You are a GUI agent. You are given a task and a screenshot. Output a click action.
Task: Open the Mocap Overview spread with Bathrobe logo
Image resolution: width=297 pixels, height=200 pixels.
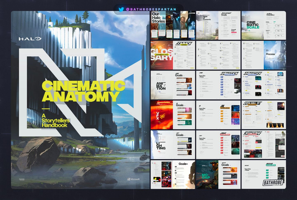(x=263, y=175)
